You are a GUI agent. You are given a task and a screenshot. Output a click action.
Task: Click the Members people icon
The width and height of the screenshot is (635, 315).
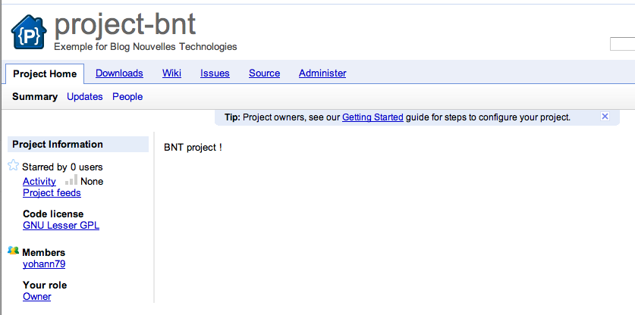(x=13, y=251)
